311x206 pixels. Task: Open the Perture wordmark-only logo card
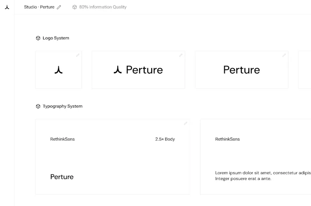(241, 70)
